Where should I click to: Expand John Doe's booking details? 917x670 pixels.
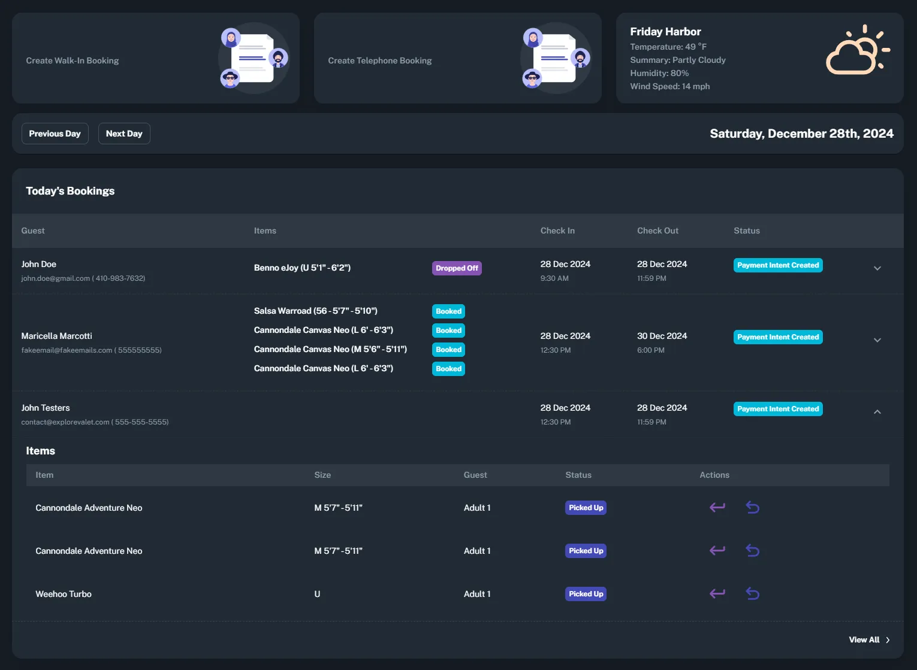pos(877,268)
